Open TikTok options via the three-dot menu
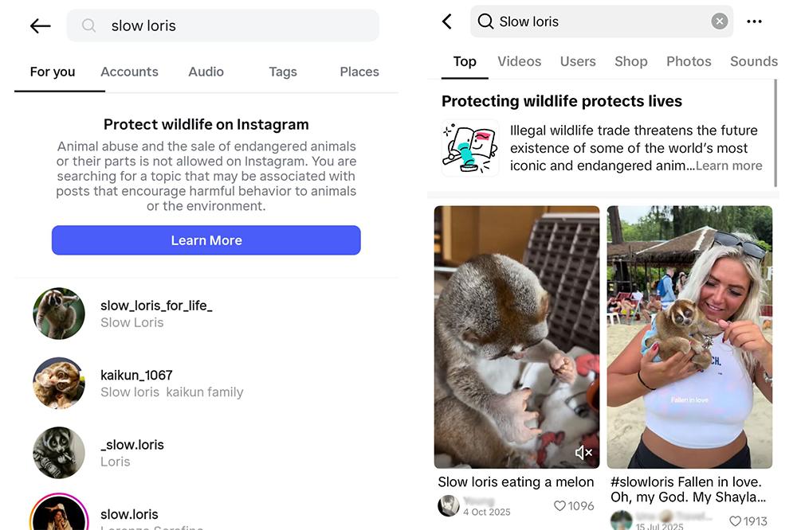This screenshot has height=530, width=797. click(755, 21)
